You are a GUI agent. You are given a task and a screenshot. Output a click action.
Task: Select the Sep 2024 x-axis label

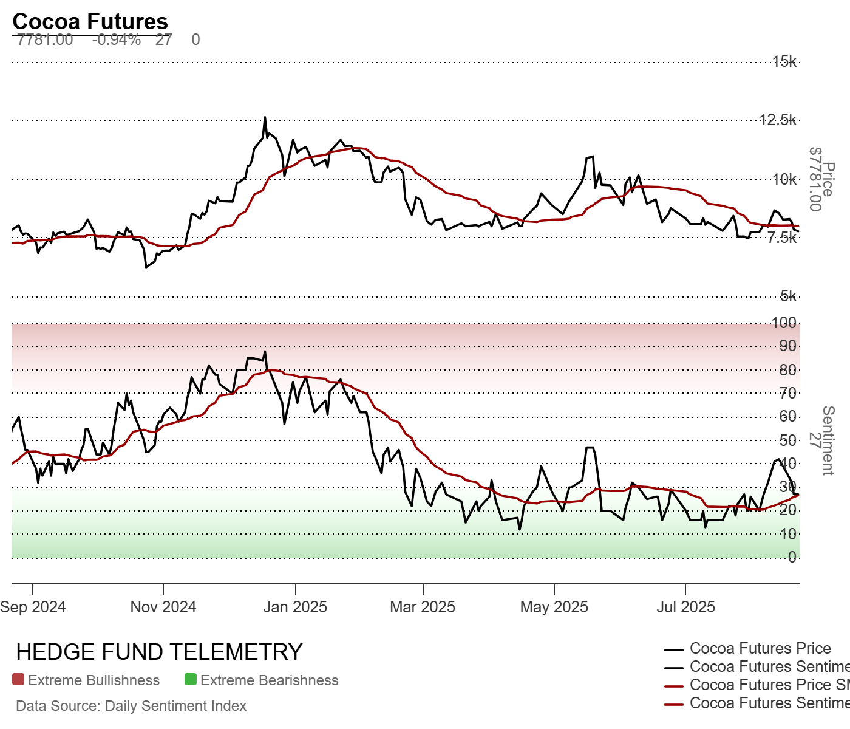coord(33,607)
